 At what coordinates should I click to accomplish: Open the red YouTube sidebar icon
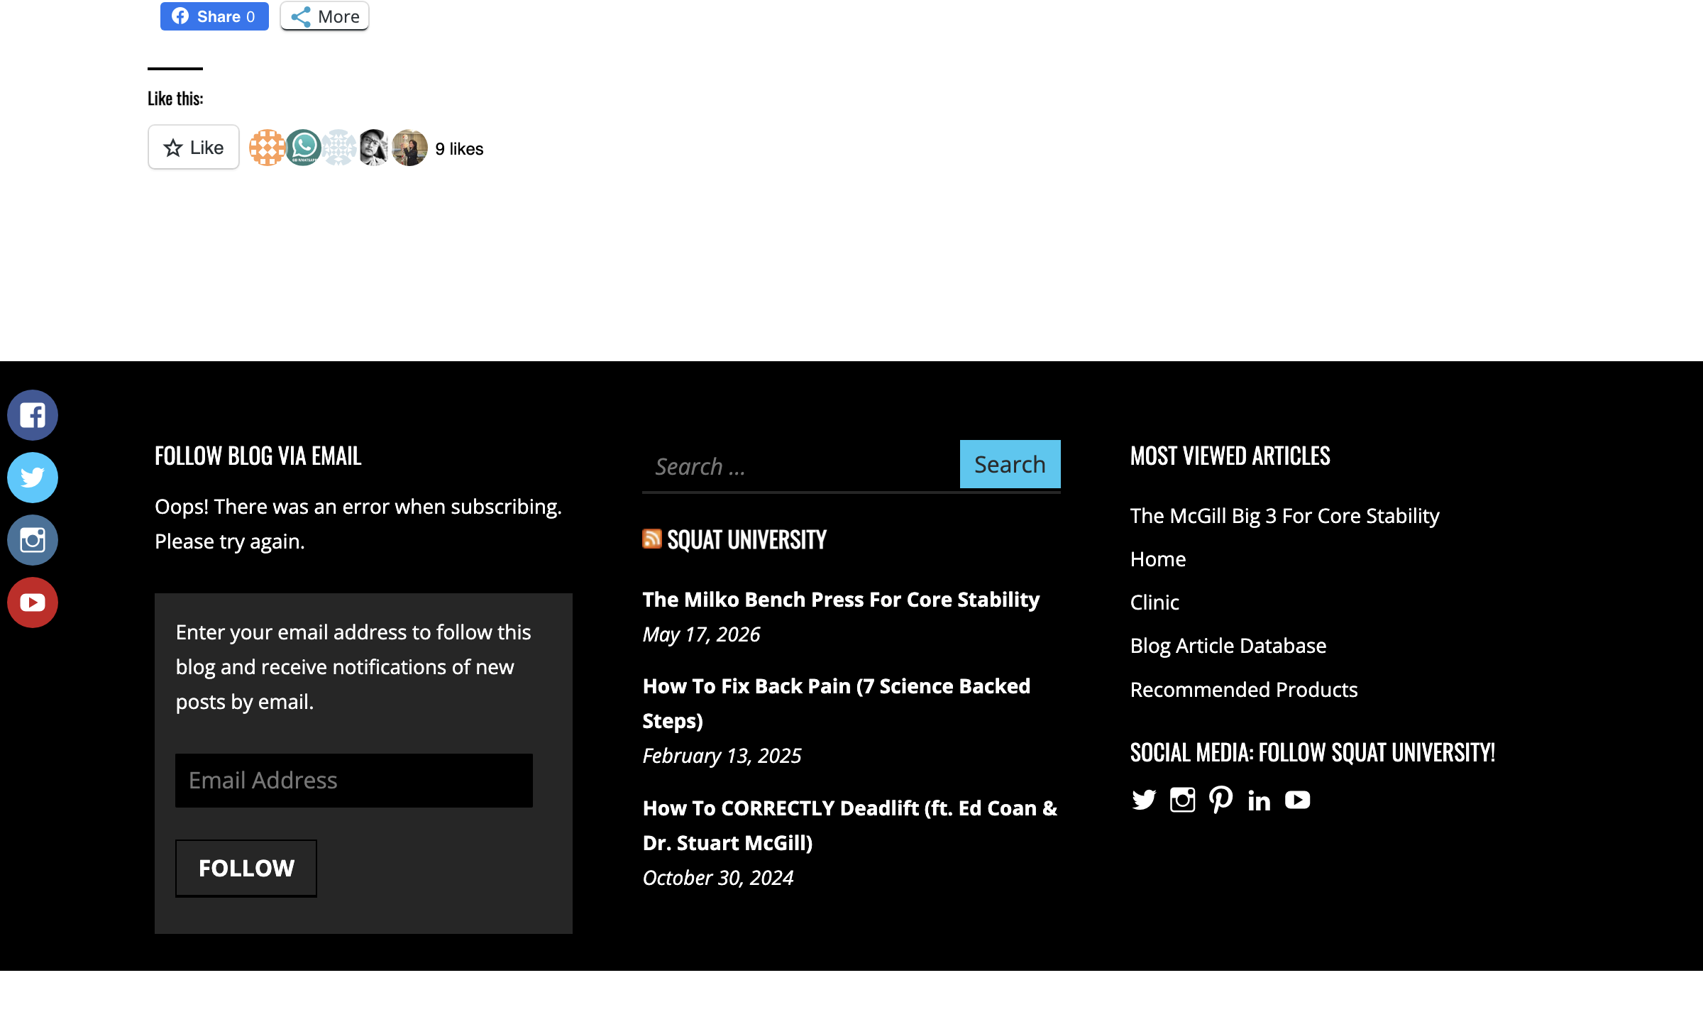(x=33, y=602)
